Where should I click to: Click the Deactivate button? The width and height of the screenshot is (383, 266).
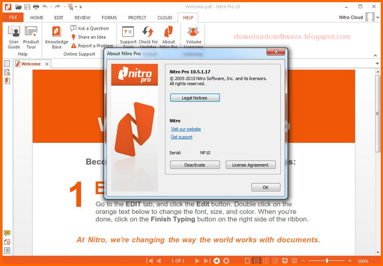click(195, 165)
